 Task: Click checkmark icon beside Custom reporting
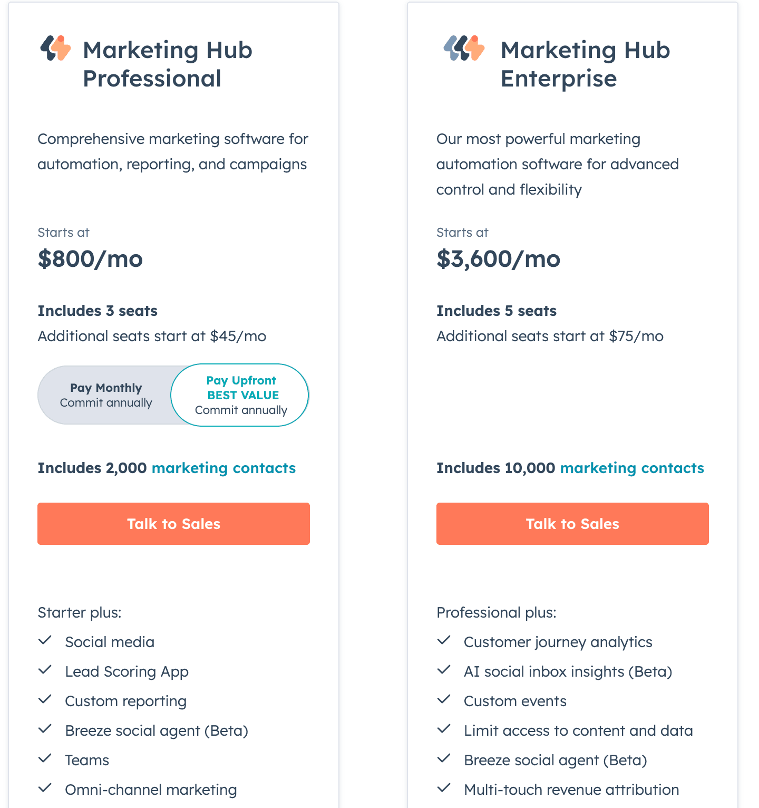[45, 699]
